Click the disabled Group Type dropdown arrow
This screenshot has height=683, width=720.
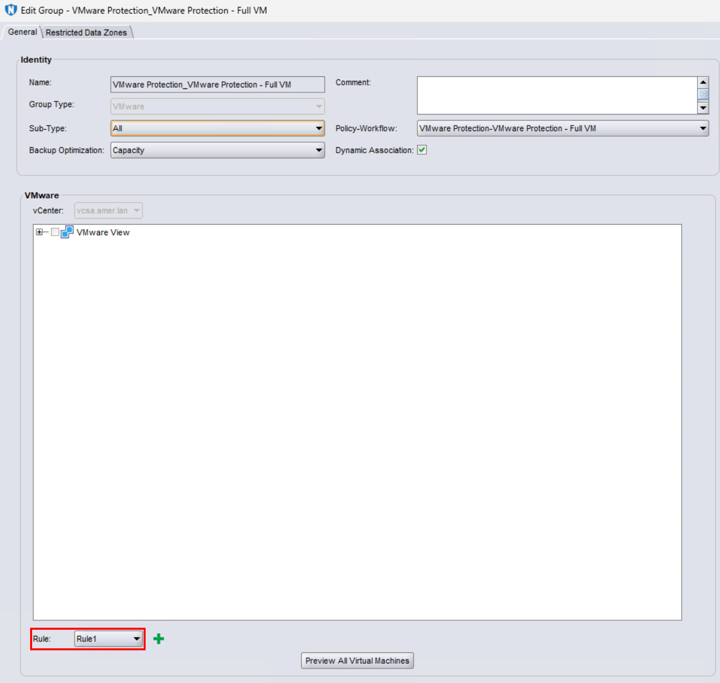(x=318, y=106)
